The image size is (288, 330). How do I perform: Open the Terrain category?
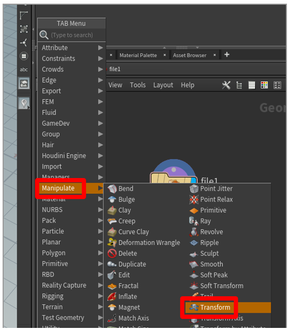[x=71, y=307]
